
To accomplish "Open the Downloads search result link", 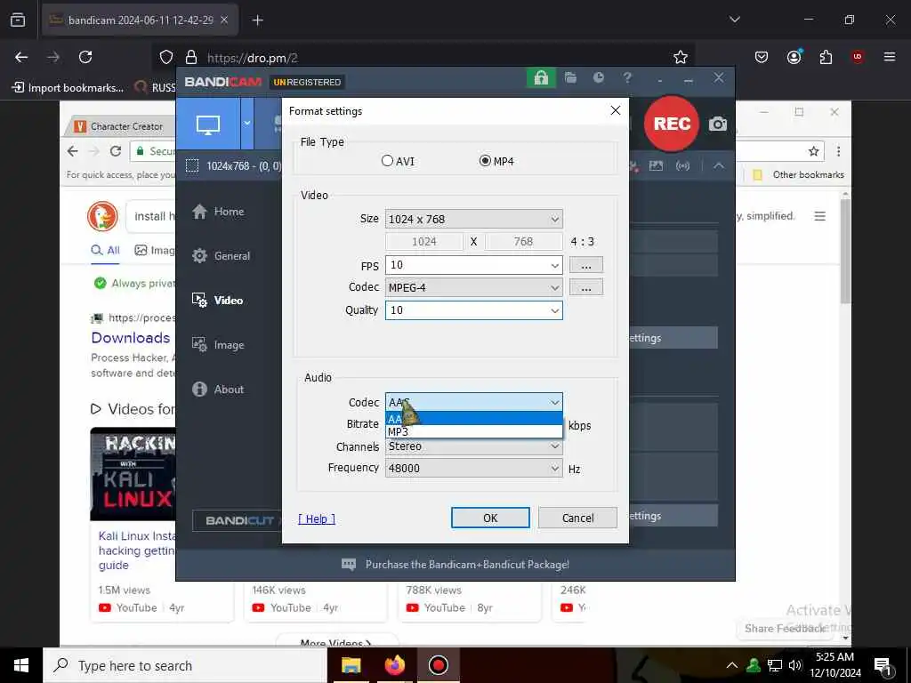I will coord(131,337).
